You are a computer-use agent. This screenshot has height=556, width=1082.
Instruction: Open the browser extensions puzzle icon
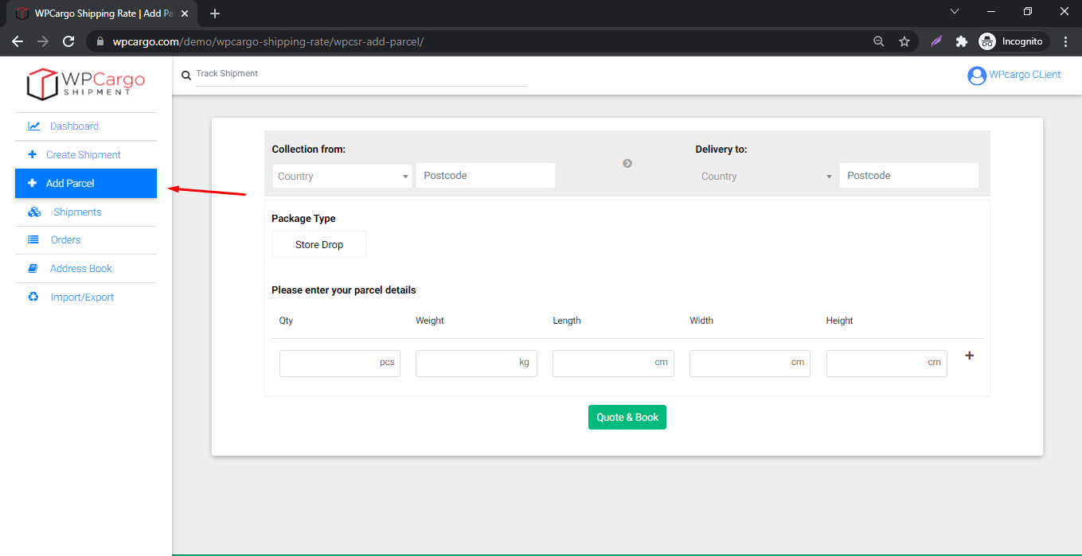961,41
